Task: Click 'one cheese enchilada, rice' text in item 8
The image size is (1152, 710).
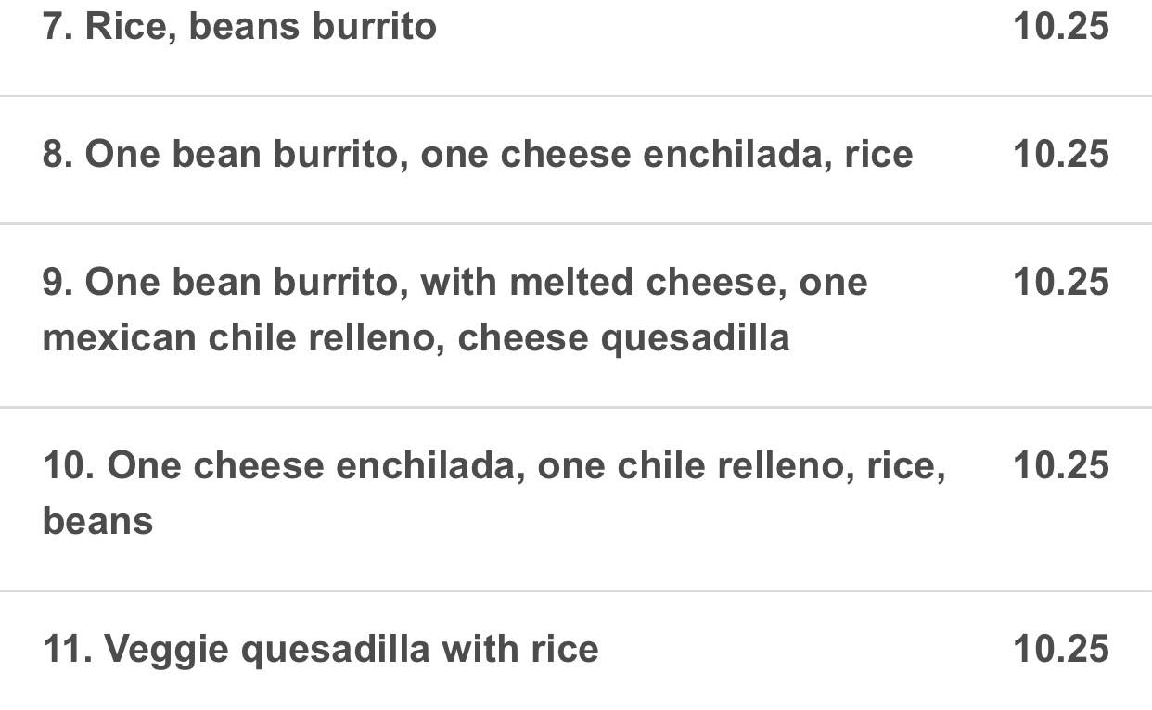Action: 667,155
